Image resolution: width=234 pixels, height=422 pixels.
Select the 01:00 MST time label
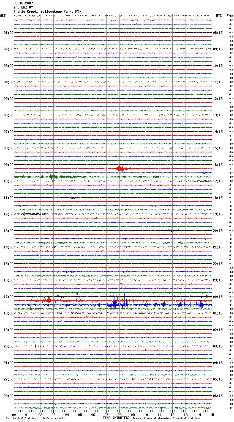9,33
